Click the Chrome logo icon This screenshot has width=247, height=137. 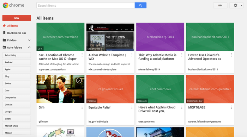point(6,5)
